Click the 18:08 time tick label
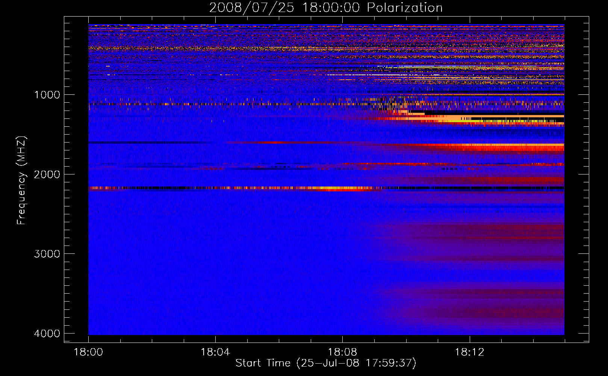The image size is (608, 376). click(x=342, y=352)
